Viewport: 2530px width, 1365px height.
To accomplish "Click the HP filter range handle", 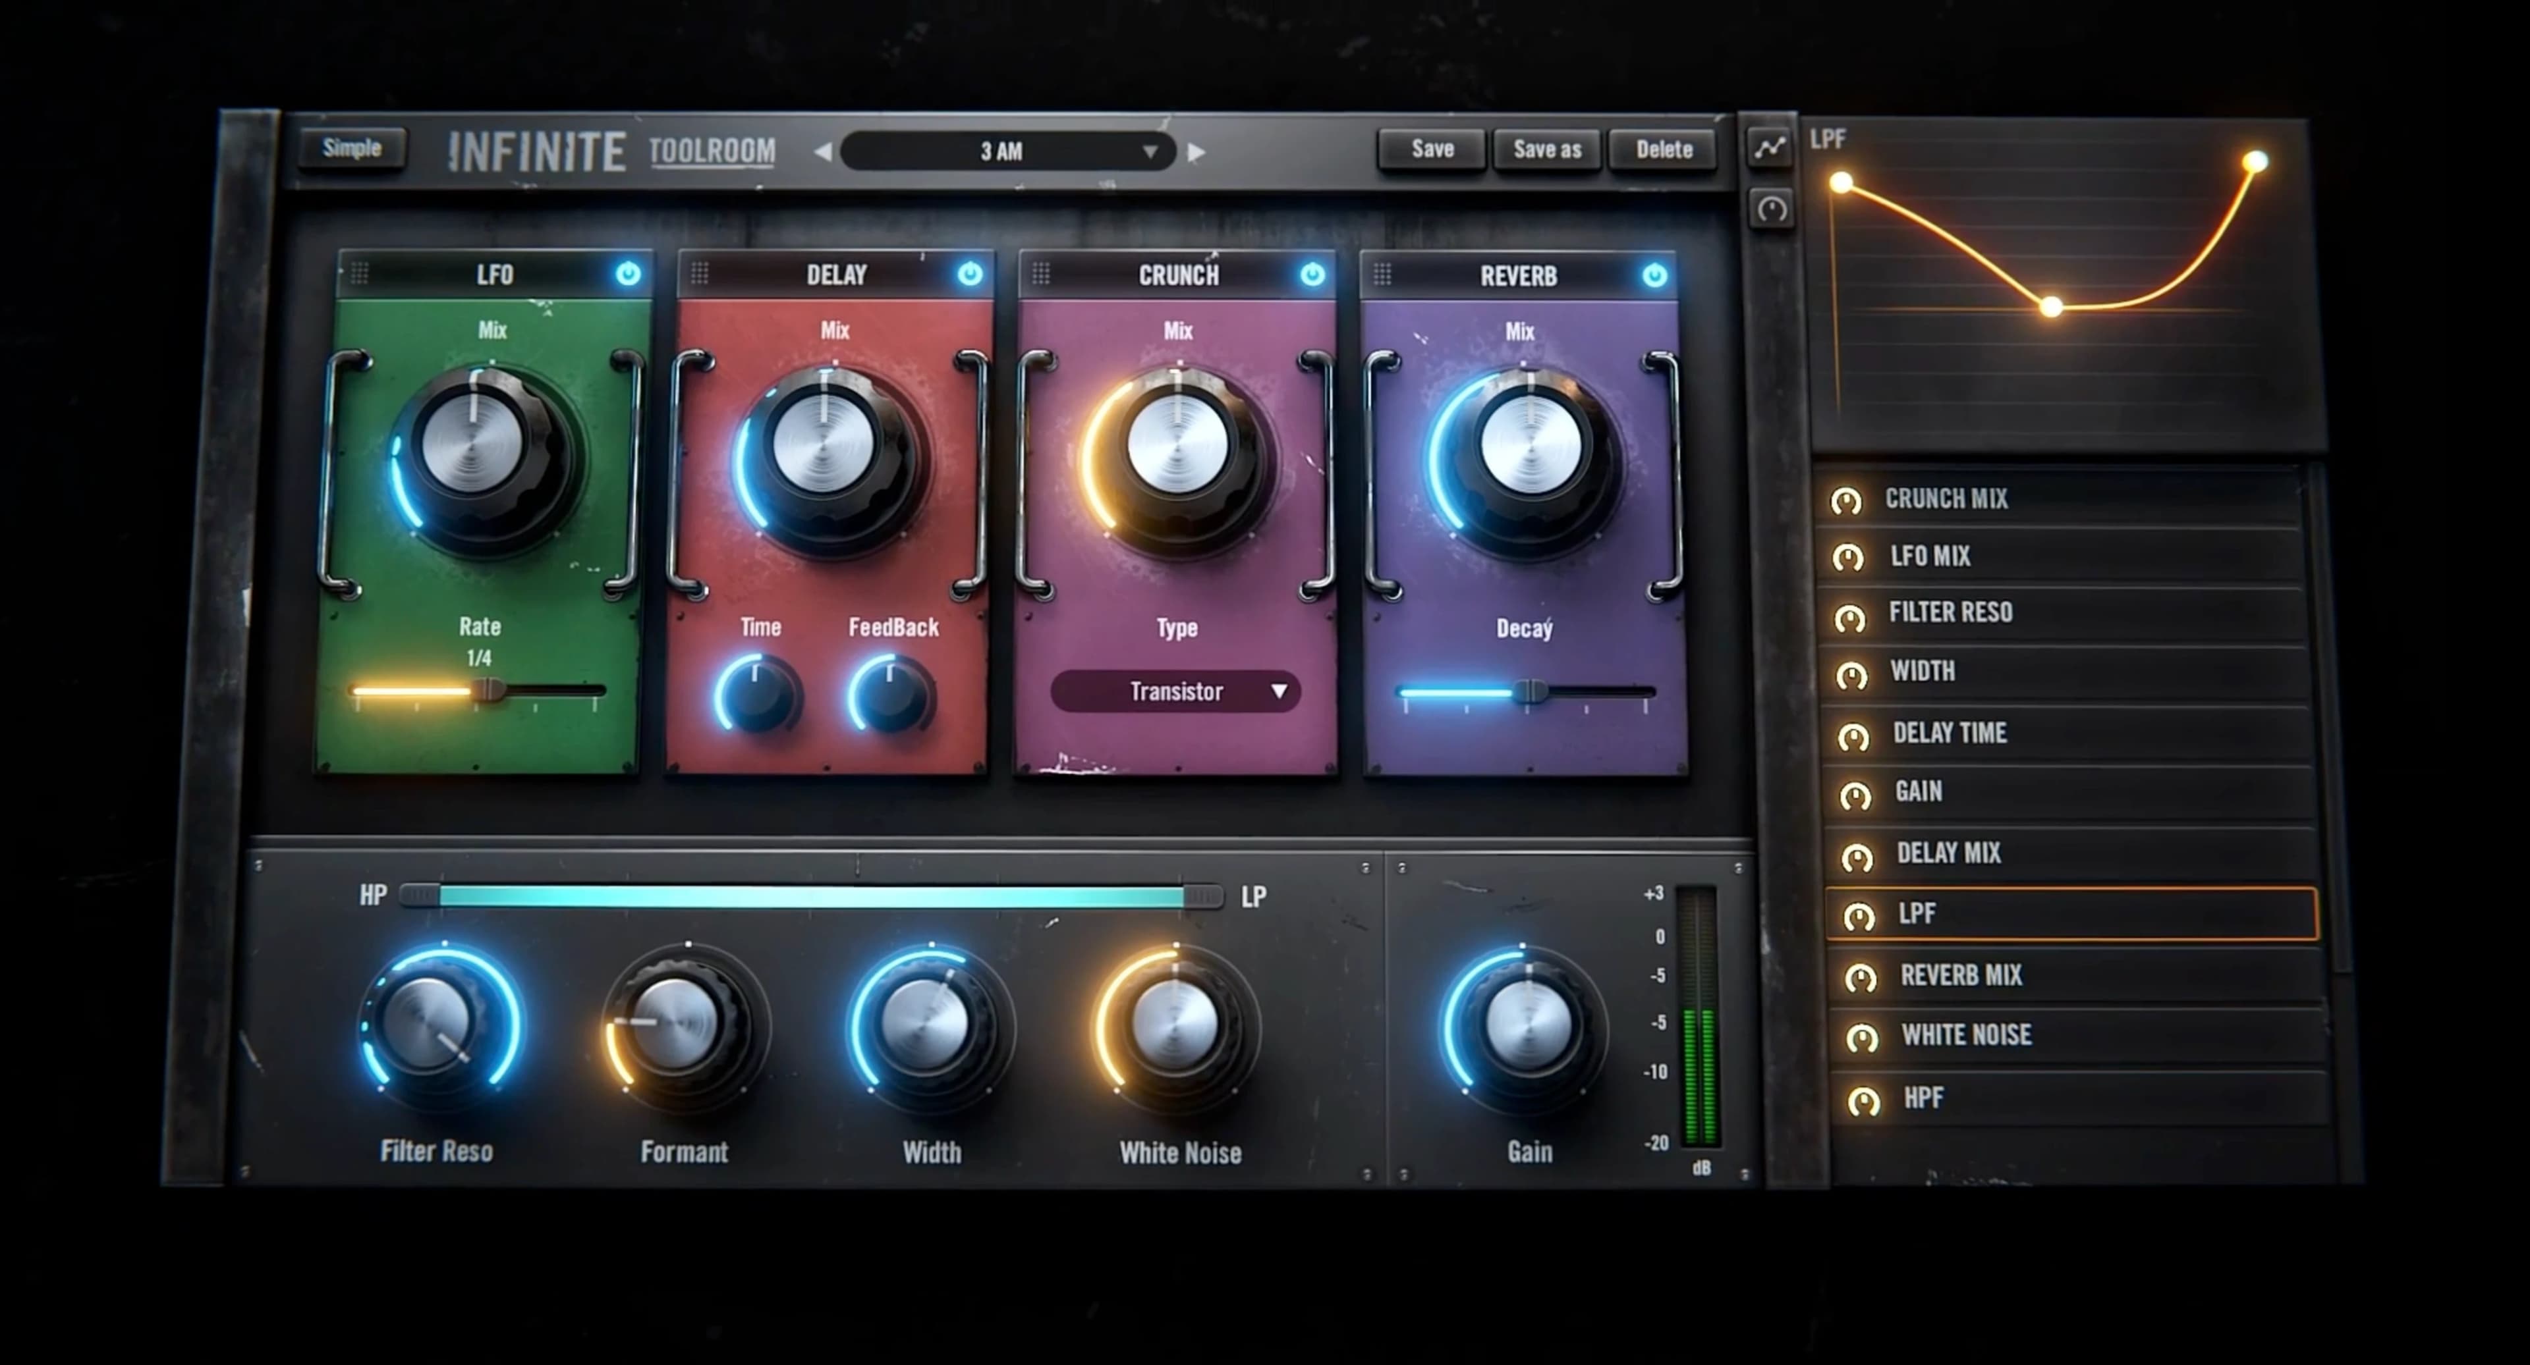I will (420, 895).
